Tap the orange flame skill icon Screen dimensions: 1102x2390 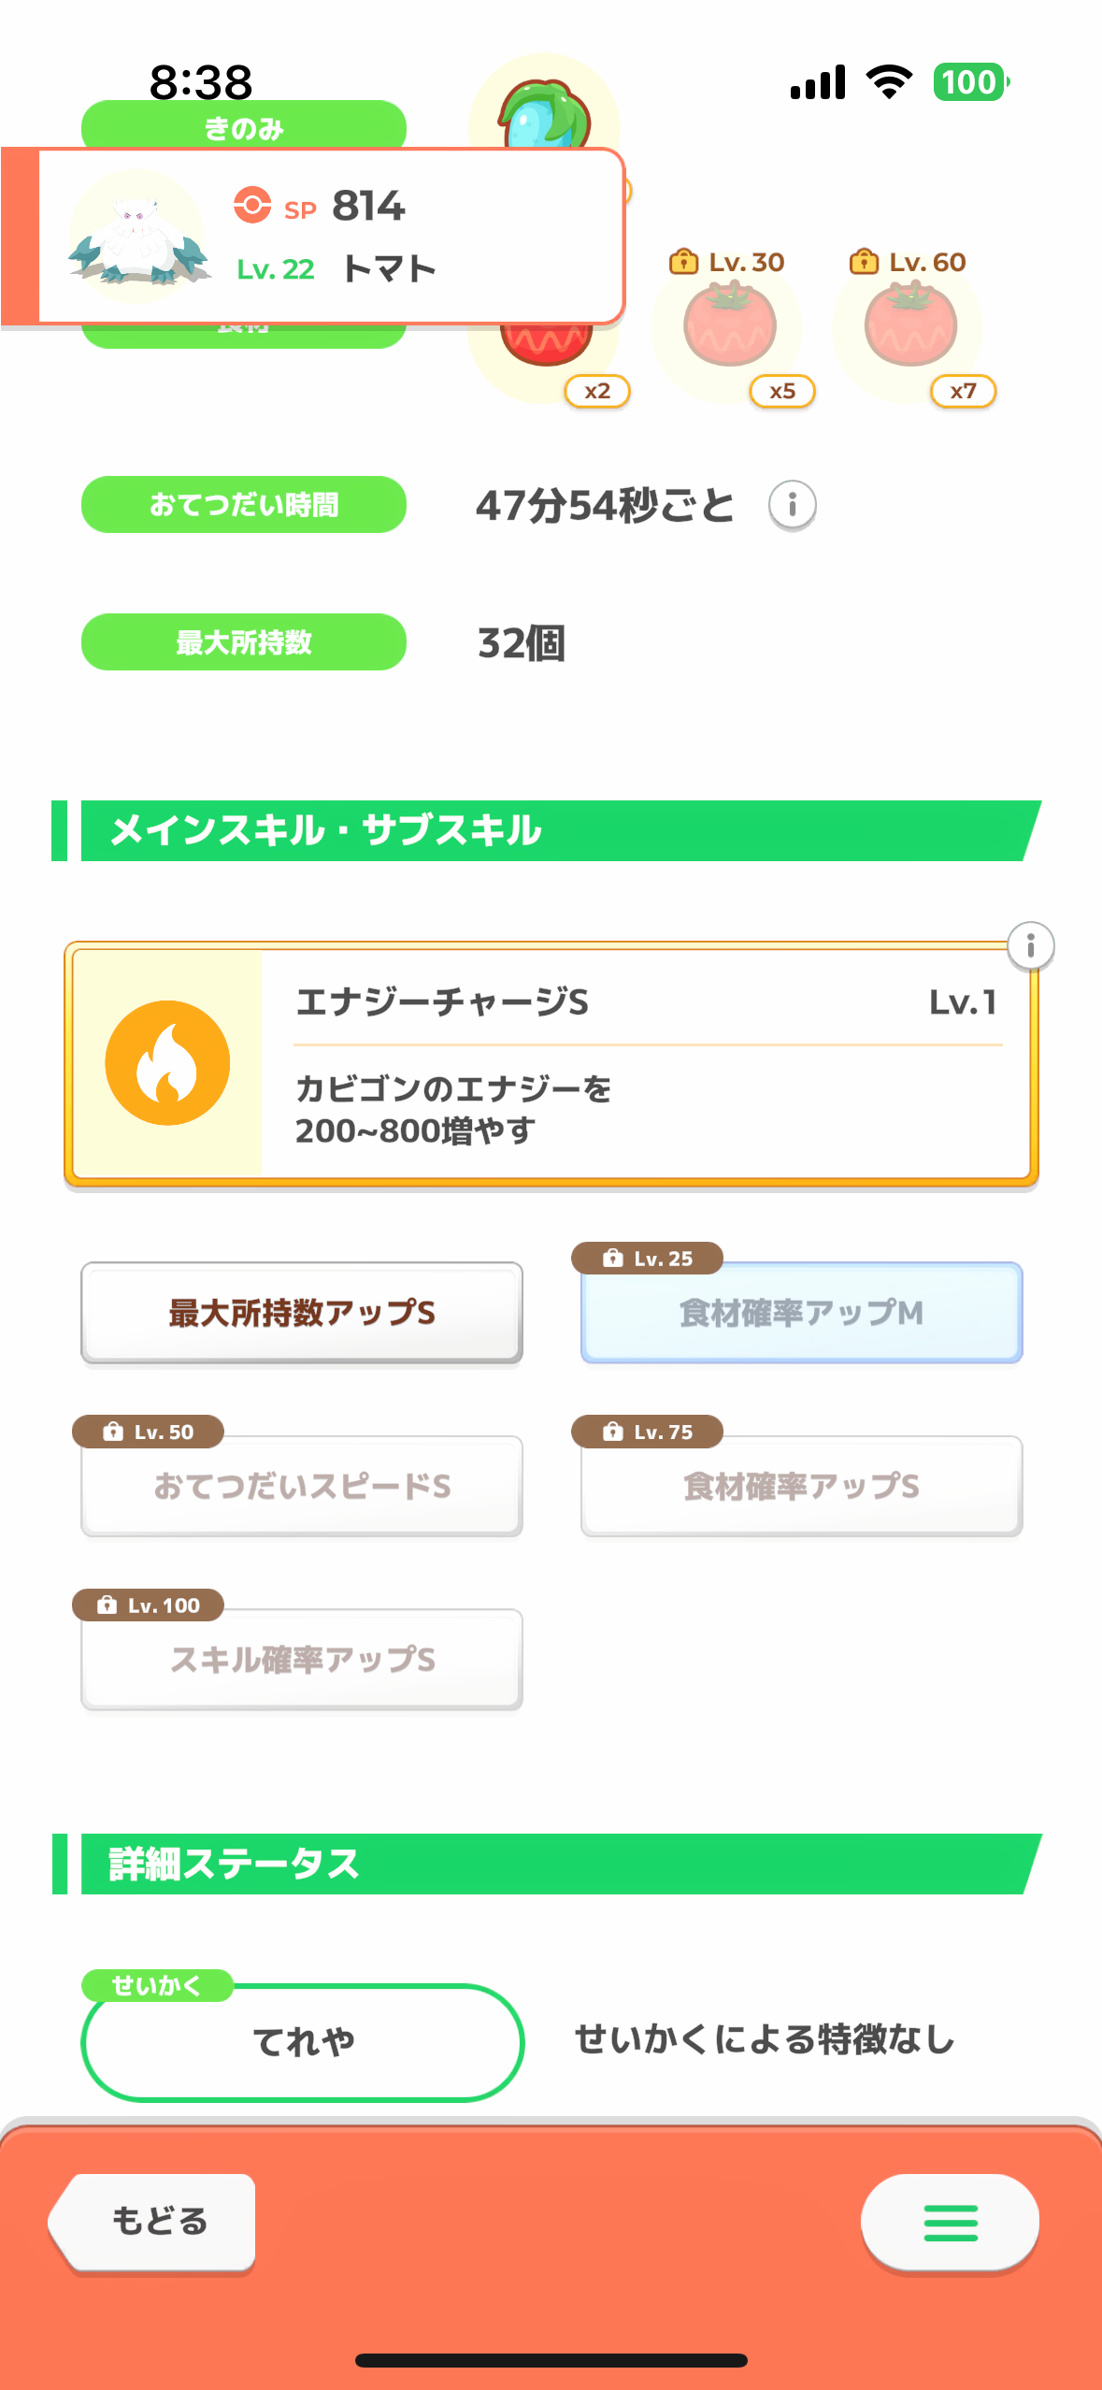(x=167, y=1063)
